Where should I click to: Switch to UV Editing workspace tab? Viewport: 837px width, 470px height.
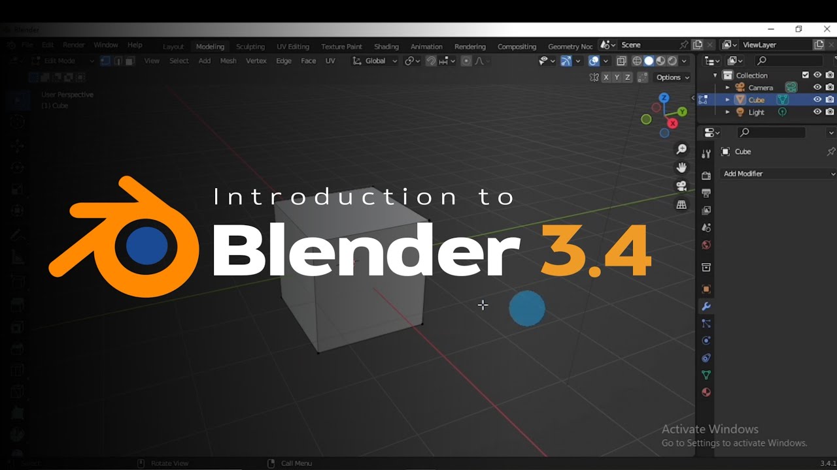pyautogui.click(x=293, y=46)
